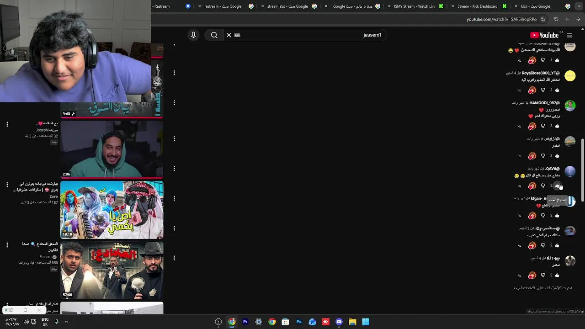
Task: Clear the jasserx1 search text with the X
Action: [229, 35]
